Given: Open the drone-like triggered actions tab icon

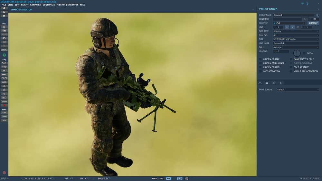Looking at the screenshot, I should tap(274, 83).
